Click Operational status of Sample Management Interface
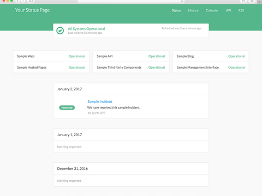This screenshot has height=196, width=262. pos(236,68)
